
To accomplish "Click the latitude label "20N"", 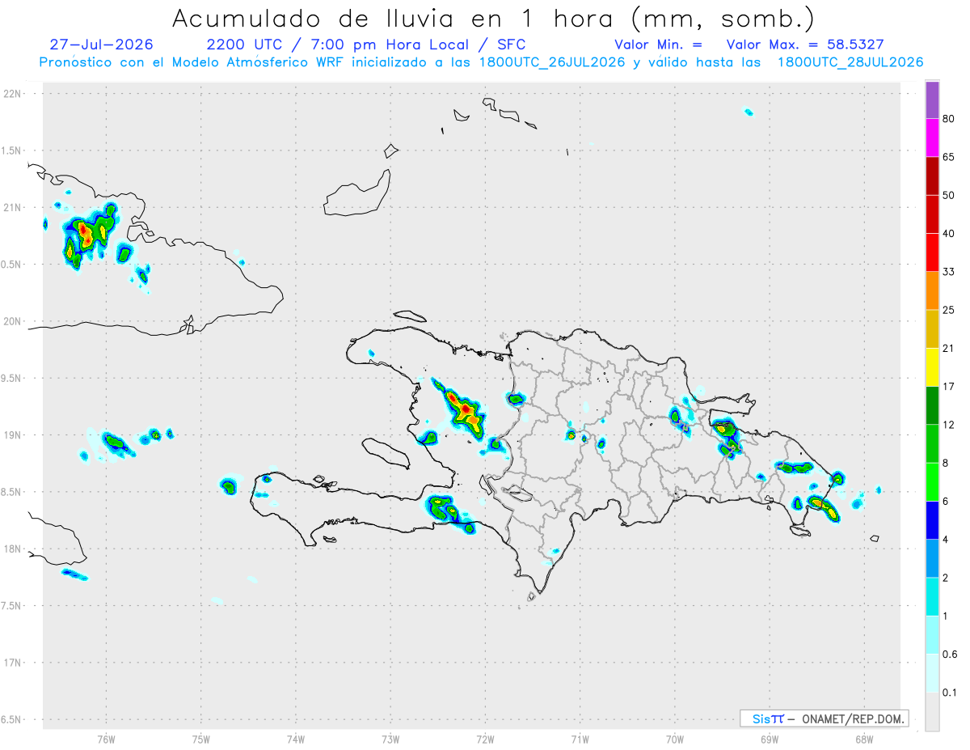I will tap(13, 321).
